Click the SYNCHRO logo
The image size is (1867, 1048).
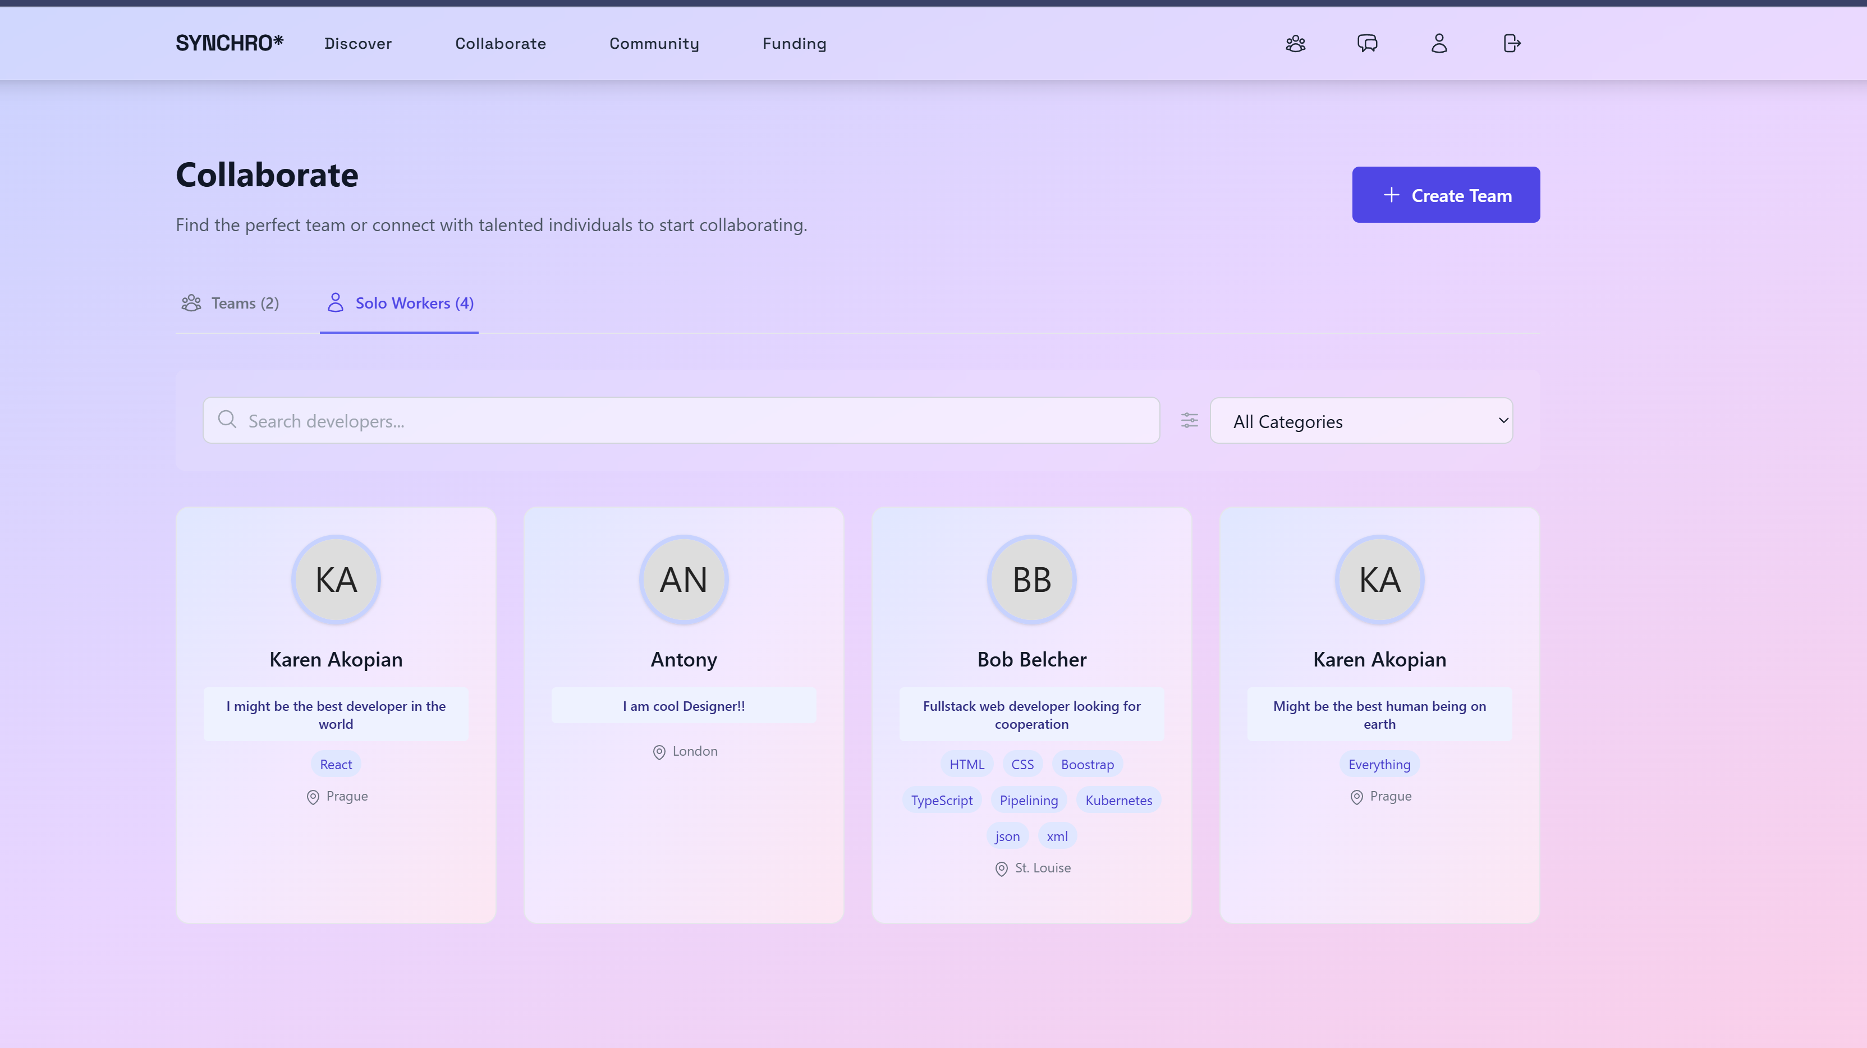tap(229, 44)
